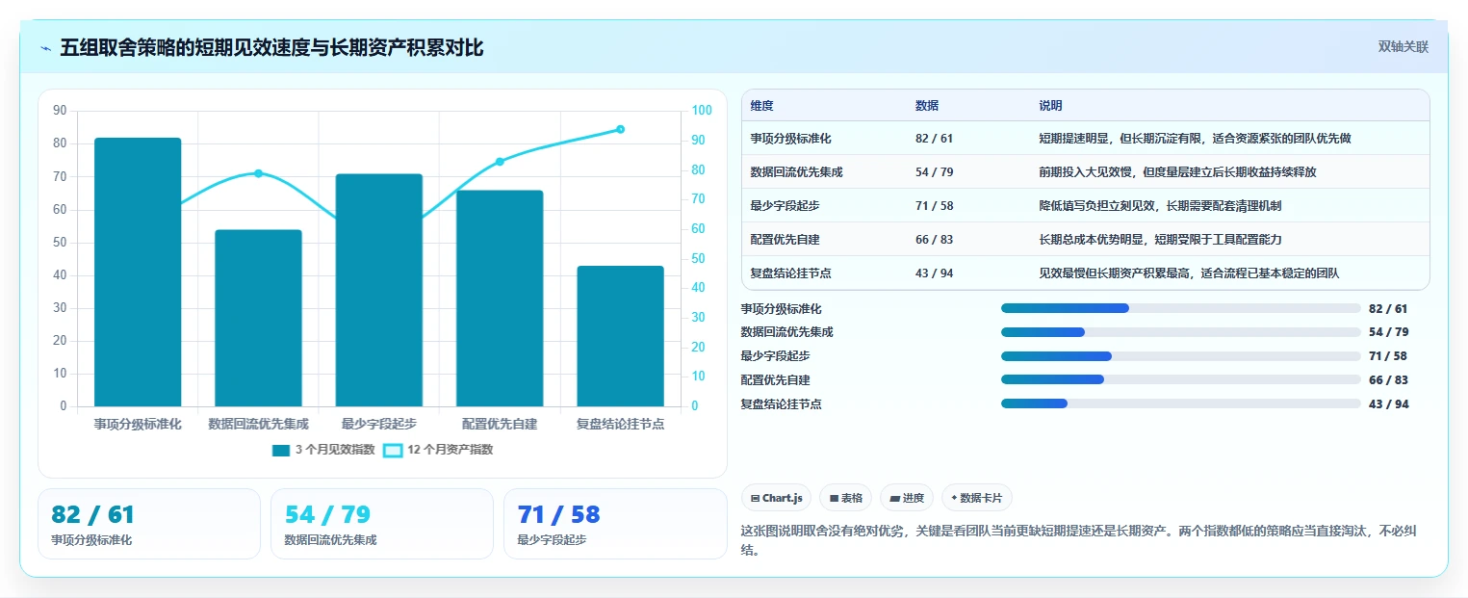Open the 82 / 61 summary card
Image resolution: width=1468 pixels, height=598 pixels.
149,524
